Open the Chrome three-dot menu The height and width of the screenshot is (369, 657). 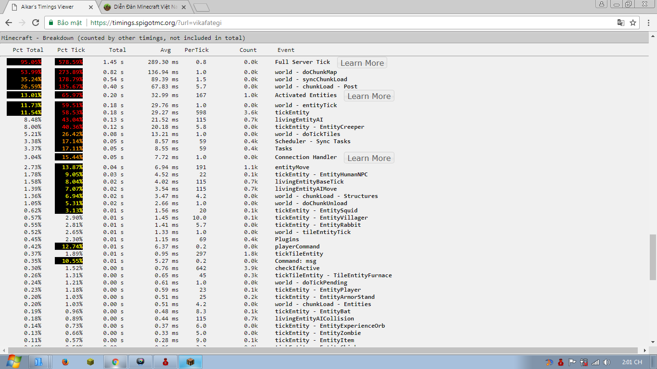[x=649, y=23]
